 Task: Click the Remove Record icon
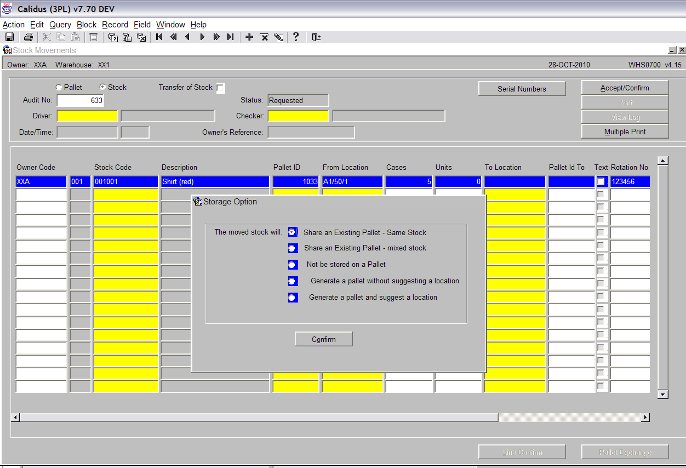point(264,37)
